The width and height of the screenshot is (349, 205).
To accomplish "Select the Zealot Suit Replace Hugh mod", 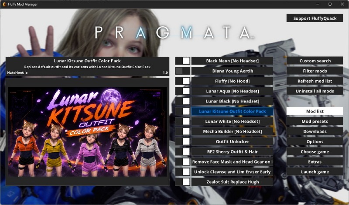I will pyautogui.click(x=232, y=182).
